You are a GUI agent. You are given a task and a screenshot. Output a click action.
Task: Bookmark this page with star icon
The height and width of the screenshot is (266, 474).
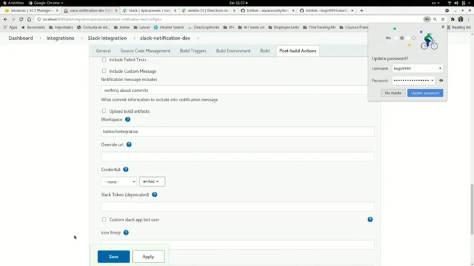[443, 20]
